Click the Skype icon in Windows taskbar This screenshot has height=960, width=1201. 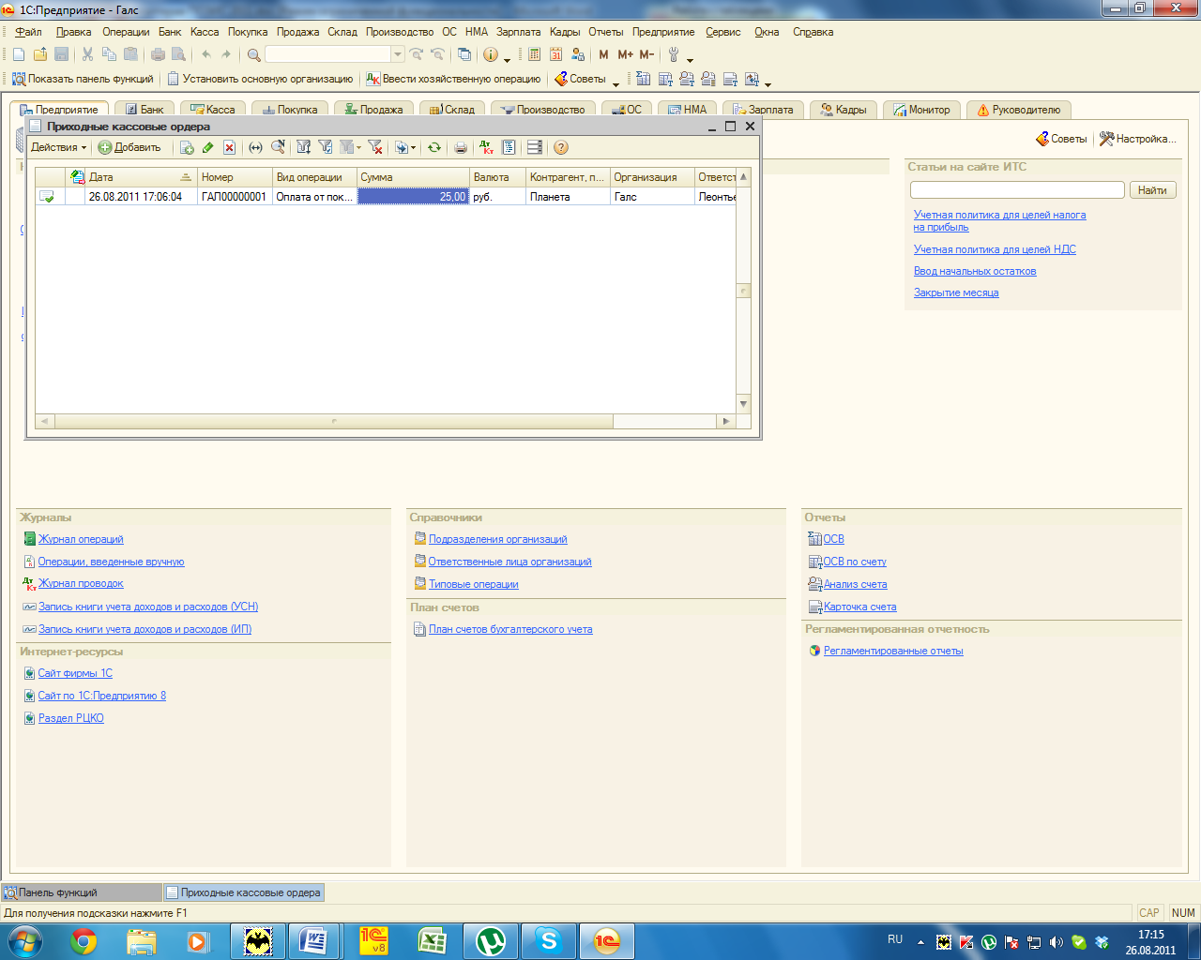[548, 940]
